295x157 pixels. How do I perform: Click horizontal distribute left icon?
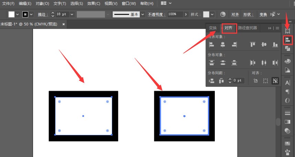point(252,63)
